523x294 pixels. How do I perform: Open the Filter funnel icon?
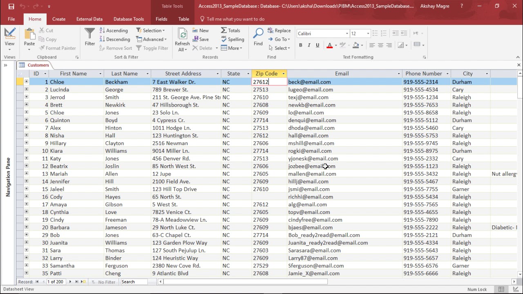coord(89,33)
